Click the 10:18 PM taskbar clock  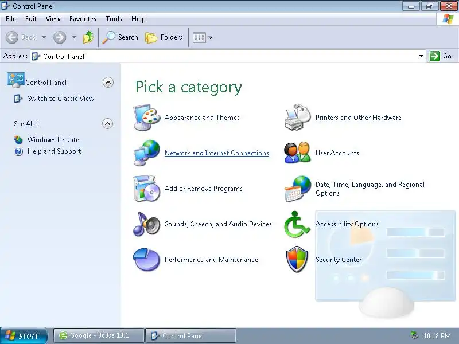pos(437,335)
